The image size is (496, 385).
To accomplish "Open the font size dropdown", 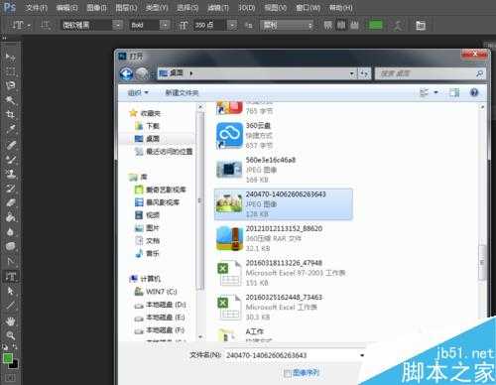I will [x=232, y=25].
